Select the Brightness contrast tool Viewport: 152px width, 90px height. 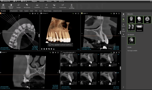[11, 6]
